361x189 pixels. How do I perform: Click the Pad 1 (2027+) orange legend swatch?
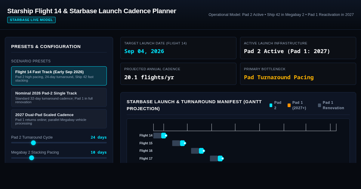pyautogui.click(x=289, y=105)
